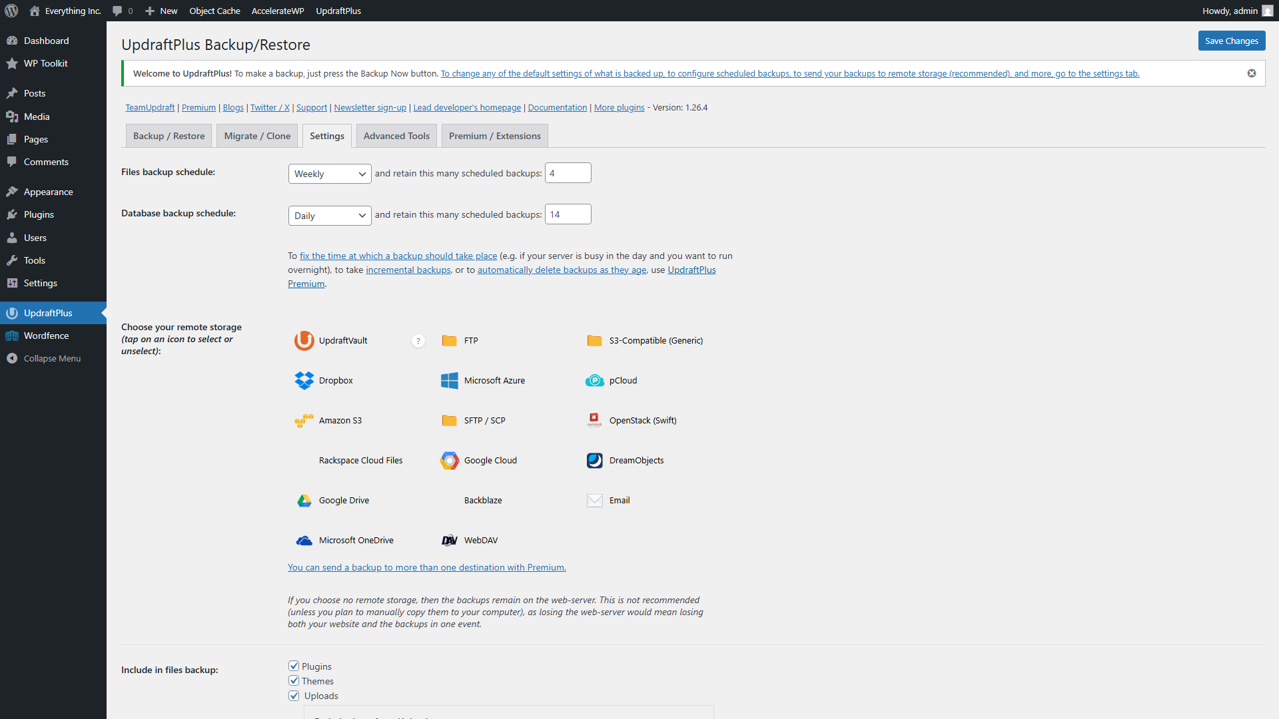
Task: Open the UpdraftVault help question mark
Action: (x=418, y=341)
